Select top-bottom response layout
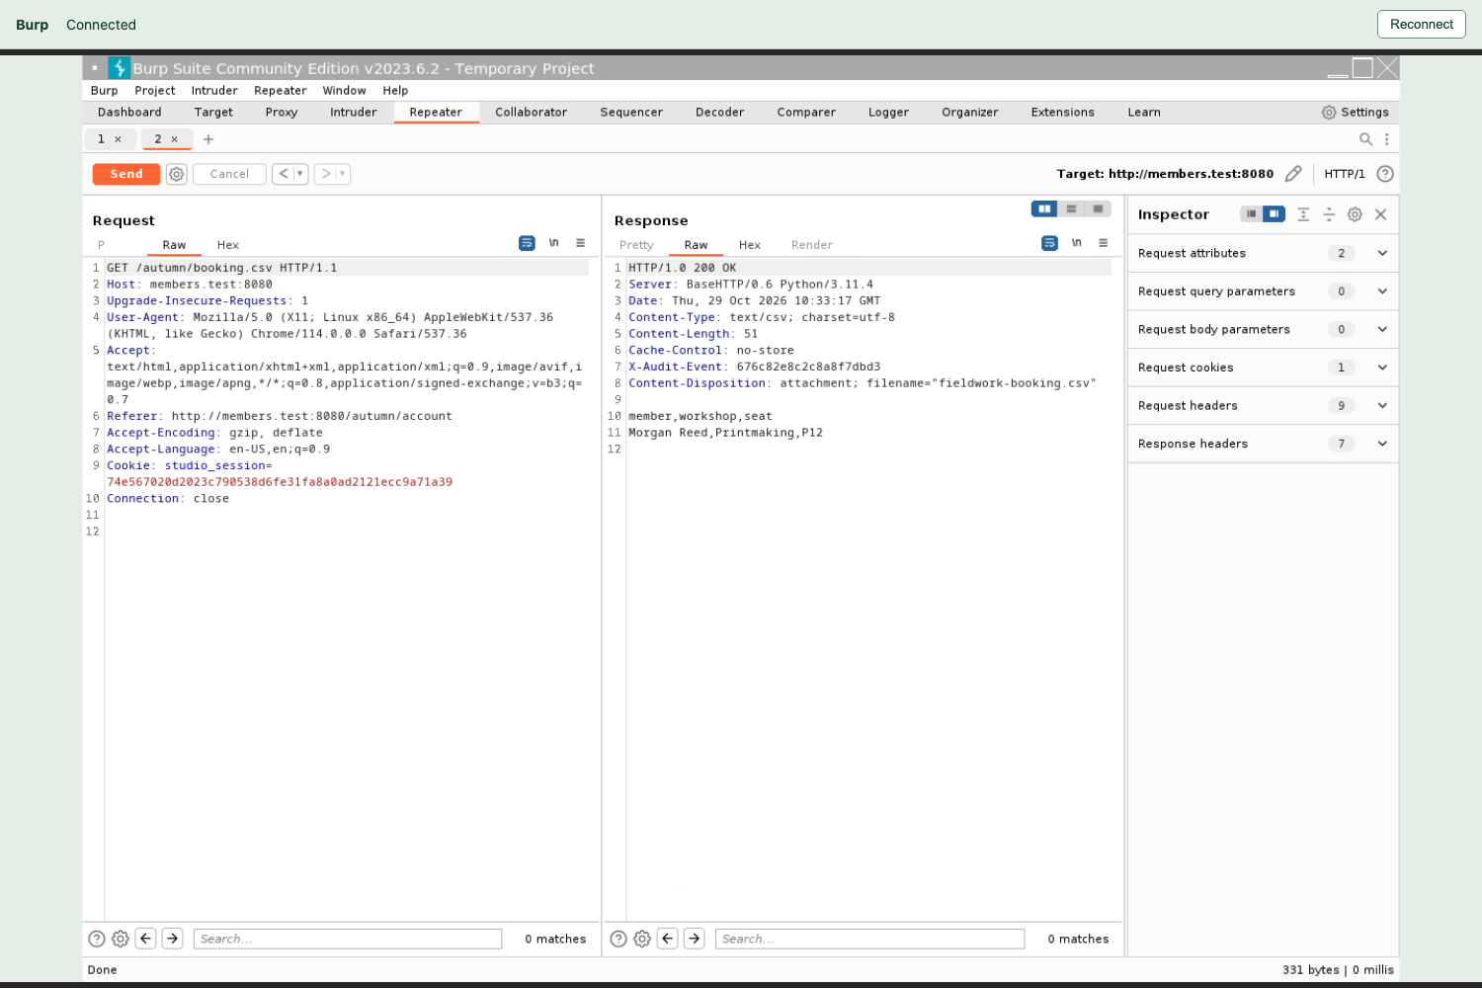This screenshot has height=988, width=1482. tap(1071, 208)
